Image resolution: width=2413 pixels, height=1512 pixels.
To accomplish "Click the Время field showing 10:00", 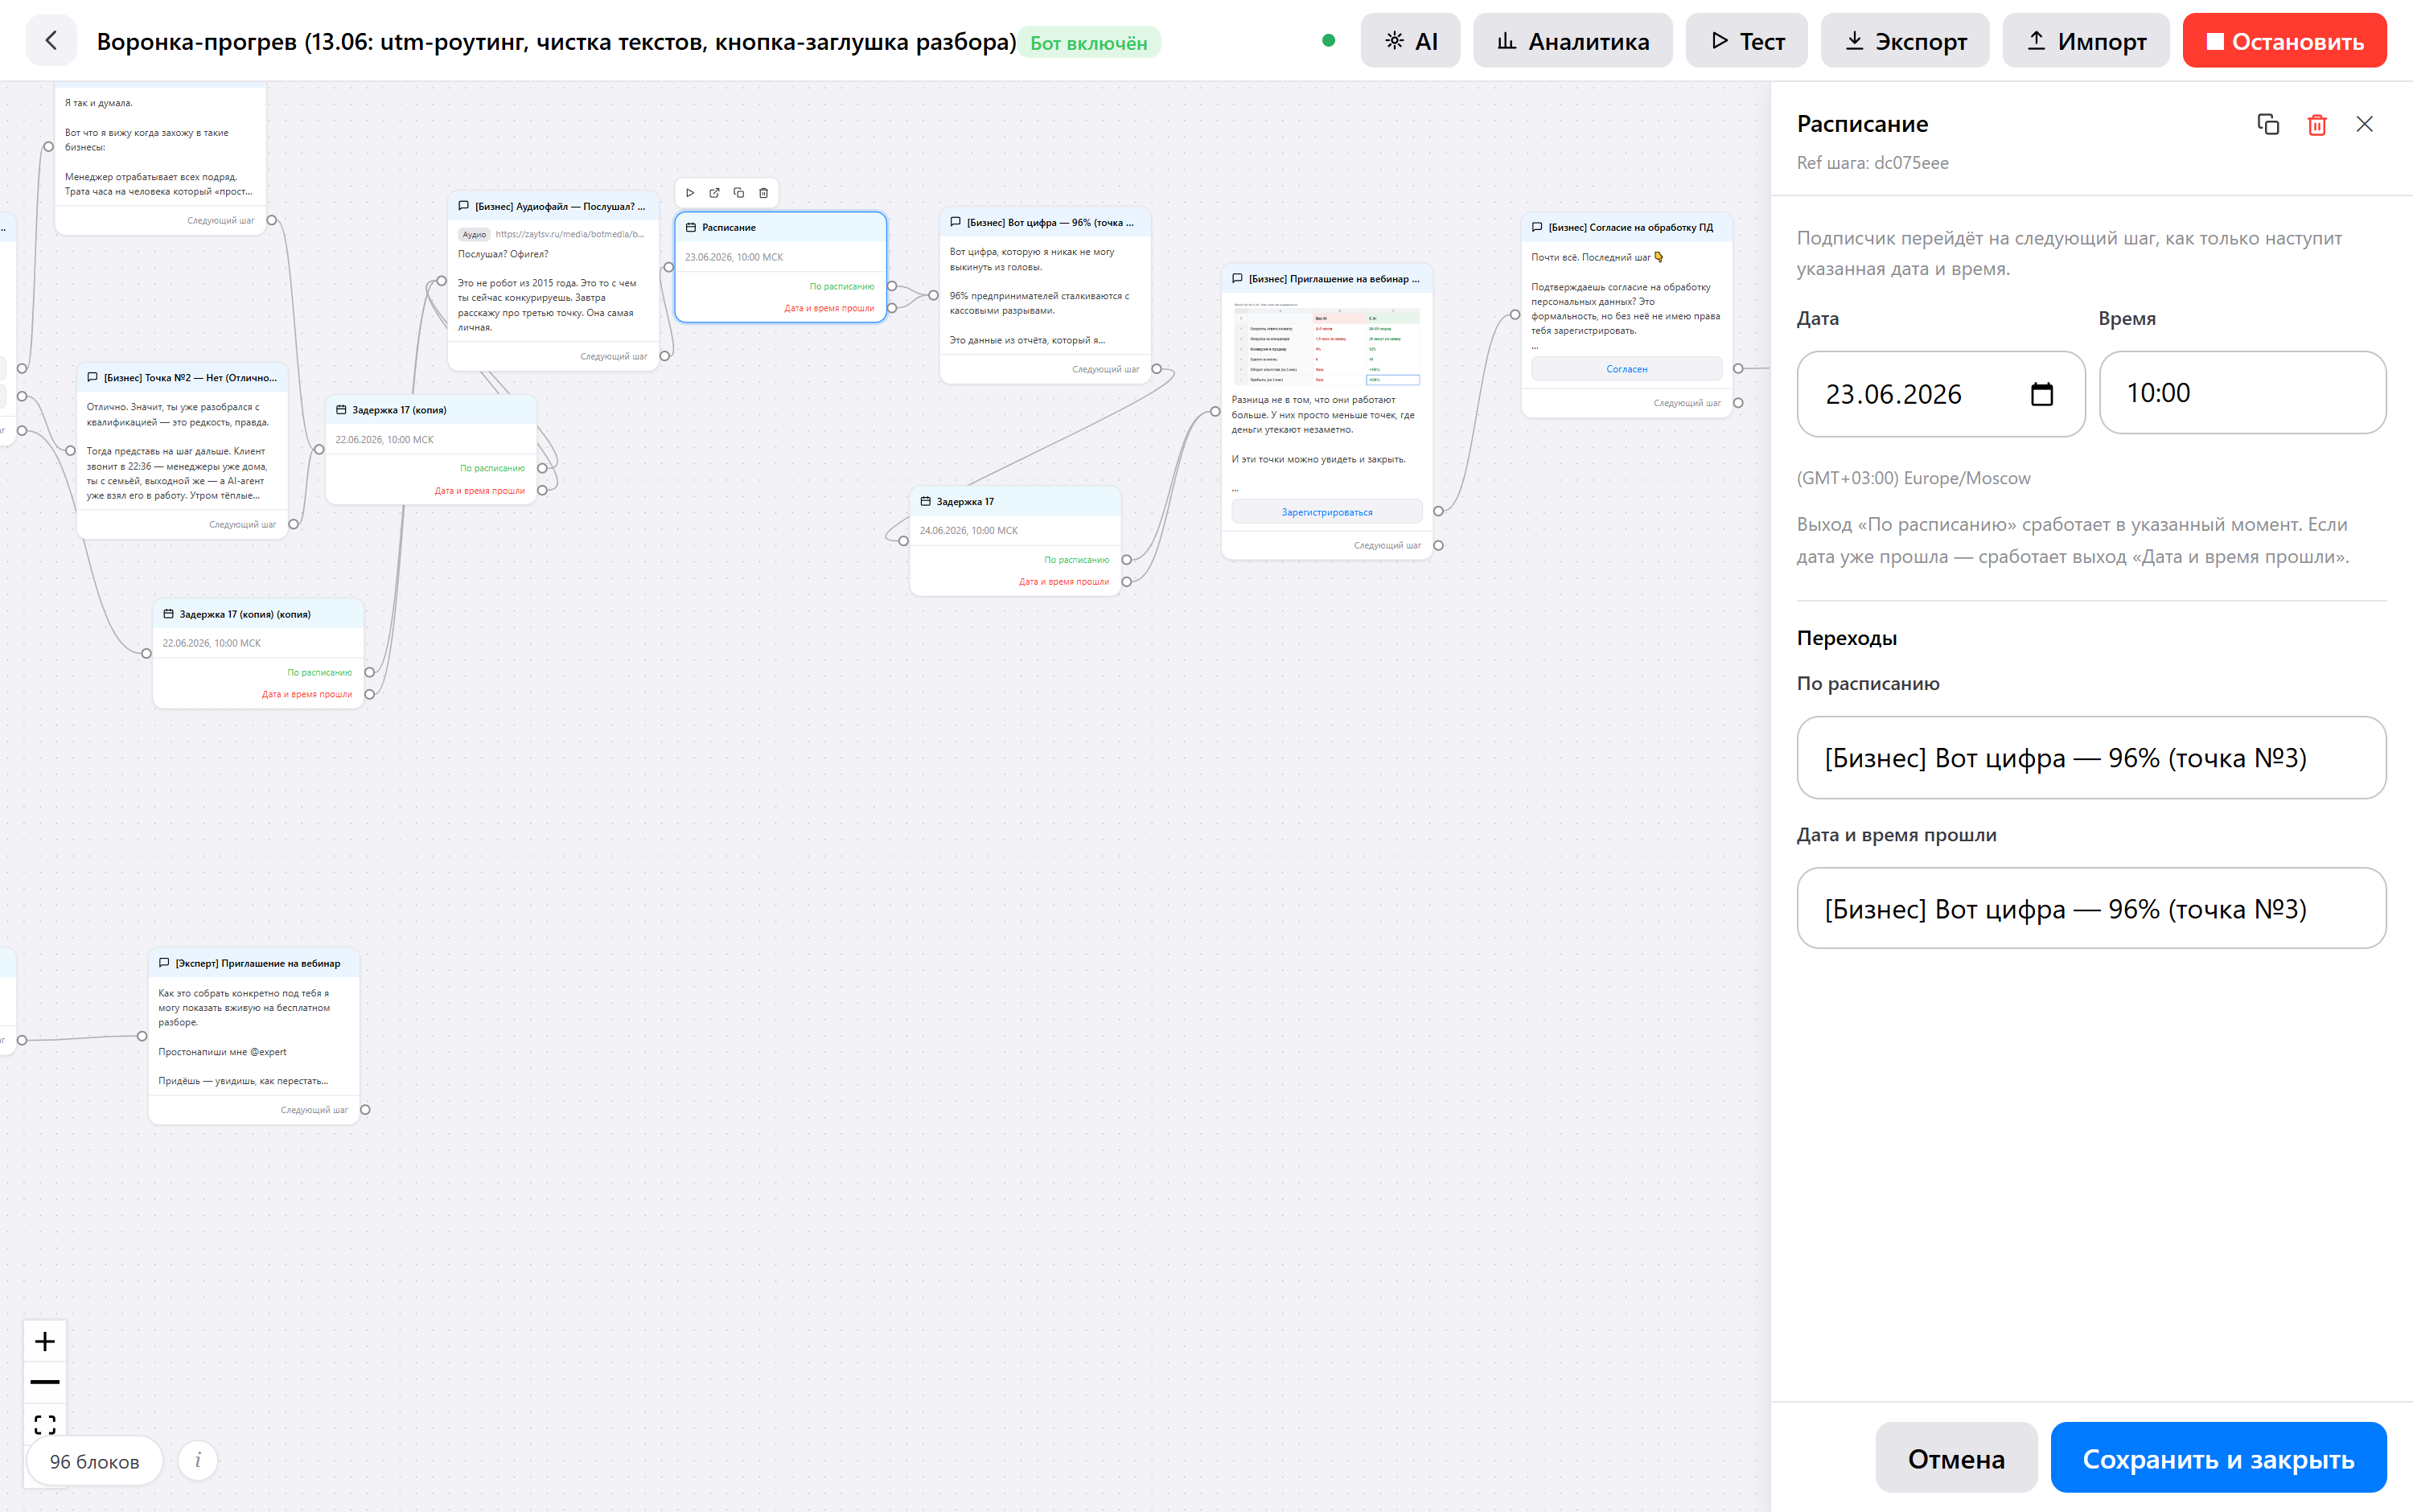I will point(2242,393).
